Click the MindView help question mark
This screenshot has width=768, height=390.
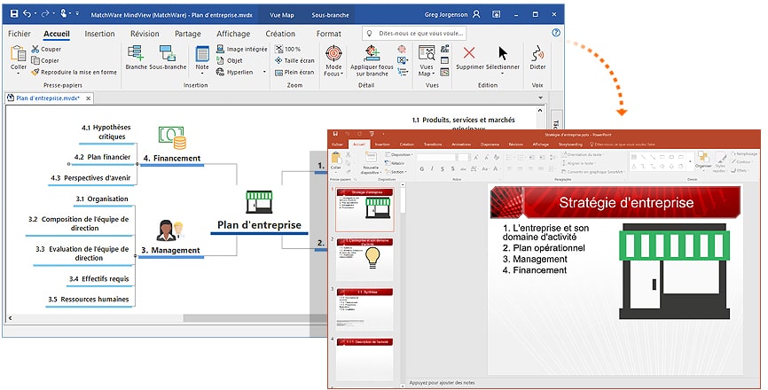pyautogui.click(x=556, y=33)
